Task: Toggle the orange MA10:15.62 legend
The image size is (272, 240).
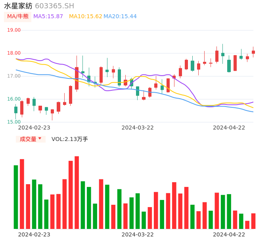Action: click(85, 17)
